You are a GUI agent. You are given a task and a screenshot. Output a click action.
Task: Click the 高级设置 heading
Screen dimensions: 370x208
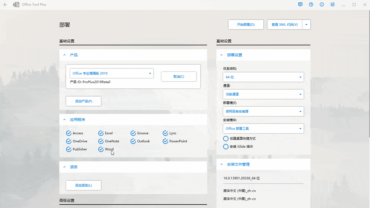click(67, 200)
